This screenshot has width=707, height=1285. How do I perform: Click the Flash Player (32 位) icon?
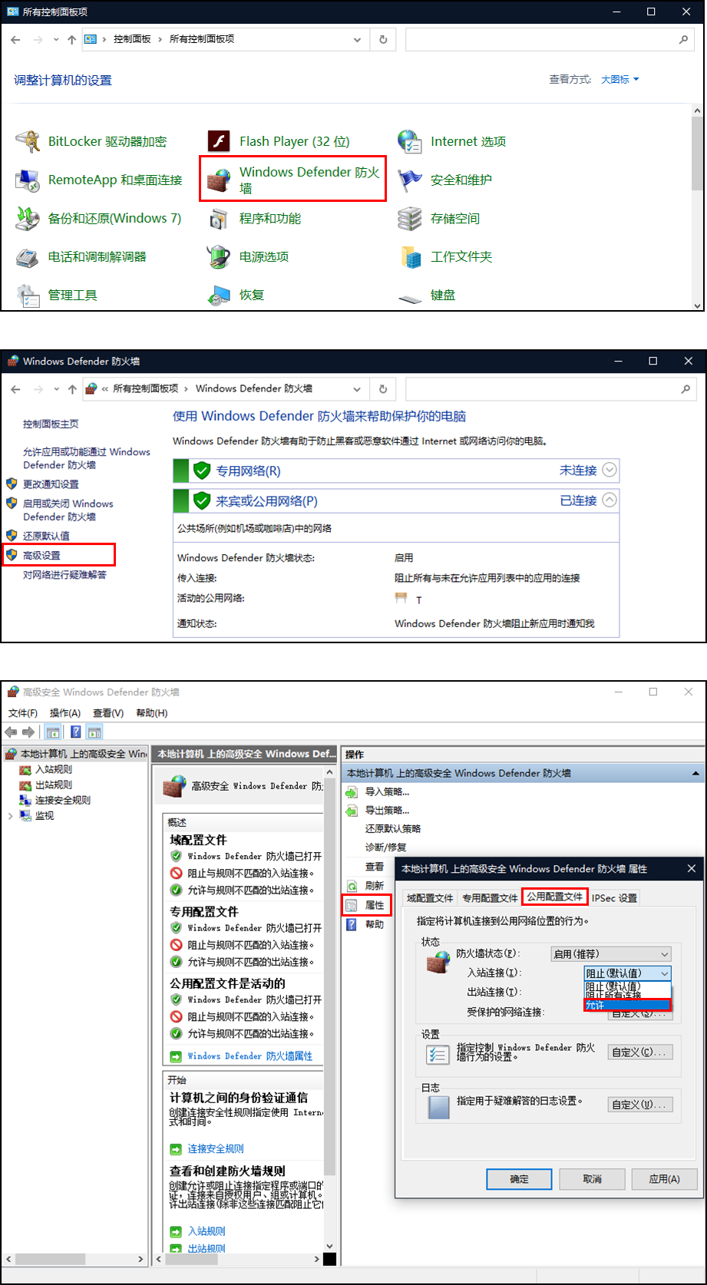tap(220, 142)
